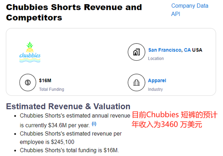Open the San Francisco location link
The width and height of the screenshot is (223, 156).
pyautogui.click(x=165, y=50)
